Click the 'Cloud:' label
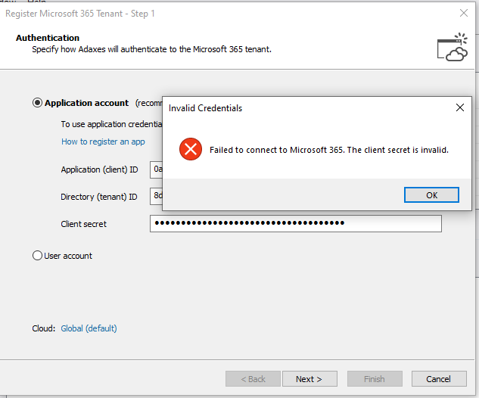 [44, 328]
